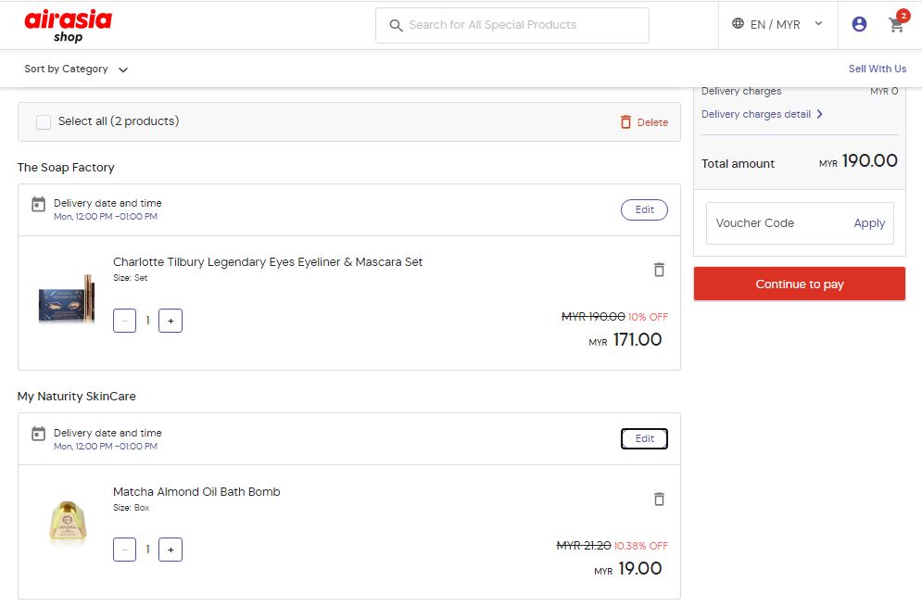Click the 10.38% OFF discount label
This screenshot has height=607, width=922.
pos(641,546)
